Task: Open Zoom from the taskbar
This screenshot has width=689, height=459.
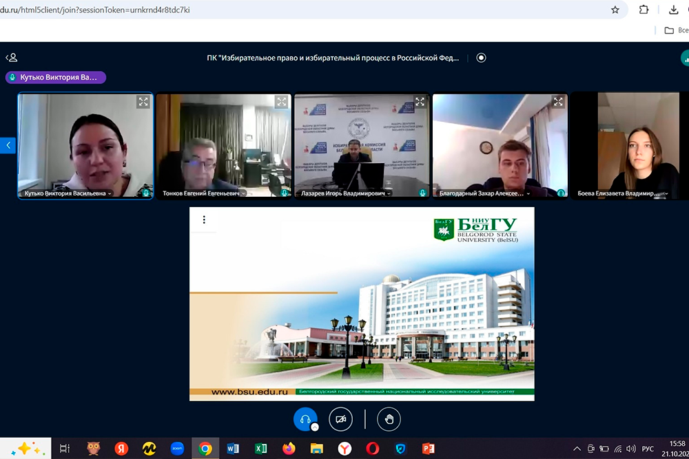Action: [x=177, y=449]
